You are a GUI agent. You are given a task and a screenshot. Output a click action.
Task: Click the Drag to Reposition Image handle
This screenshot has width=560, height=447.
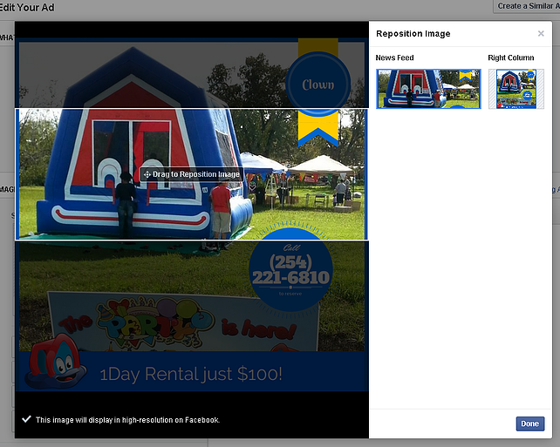[x=191, y=174]
